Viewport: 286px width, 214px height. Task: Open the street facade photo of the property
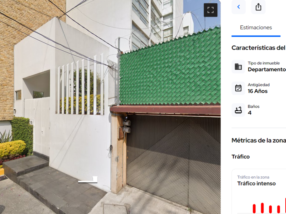click(x=110, y=107)
